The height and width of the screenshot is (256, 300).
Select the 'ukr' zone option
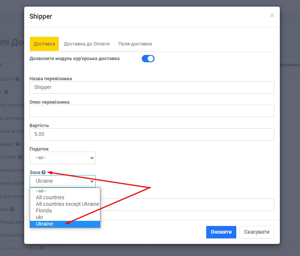pos(40,217)
